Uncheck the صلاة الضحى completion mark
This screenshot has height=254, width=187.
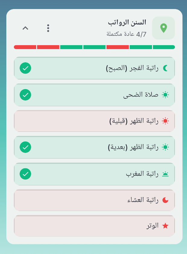point(25,94)
